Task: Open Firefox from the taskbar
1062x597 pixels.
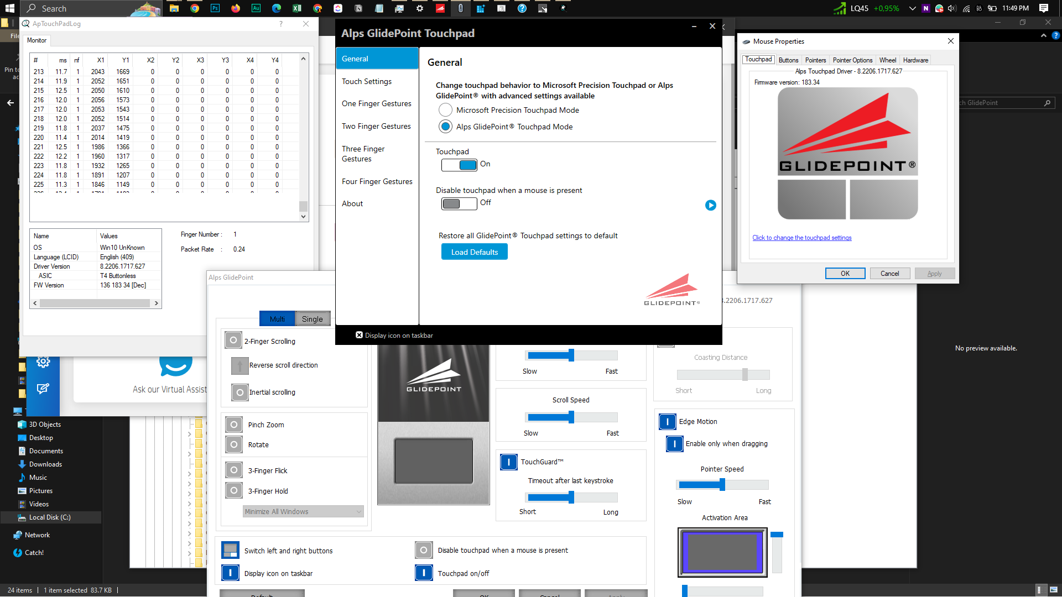Action: click(x=236, y=8)
